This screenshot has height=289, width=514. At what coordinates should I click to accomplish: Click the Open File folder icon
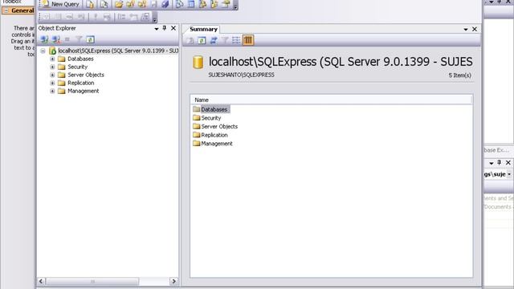pyautogui.click(x=119, y=4)
